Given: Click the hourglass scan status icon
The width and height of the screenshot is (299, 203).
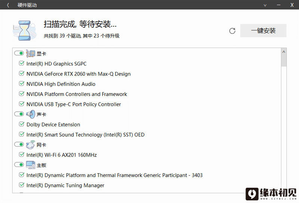Looking at the screenshot, I should 25,31.
